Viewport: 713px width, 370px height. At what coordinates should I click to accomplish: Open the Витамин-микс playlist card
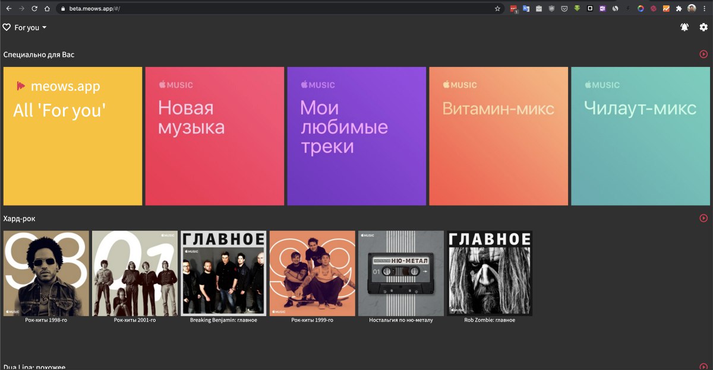499,136
